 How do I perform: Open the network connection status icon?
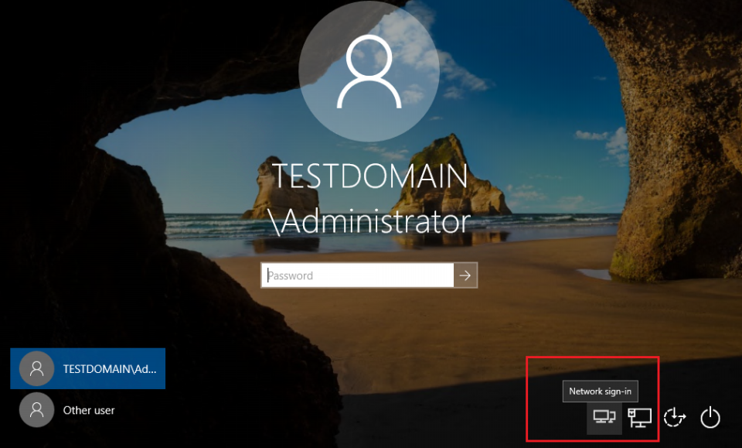click(x=639, y=418)
